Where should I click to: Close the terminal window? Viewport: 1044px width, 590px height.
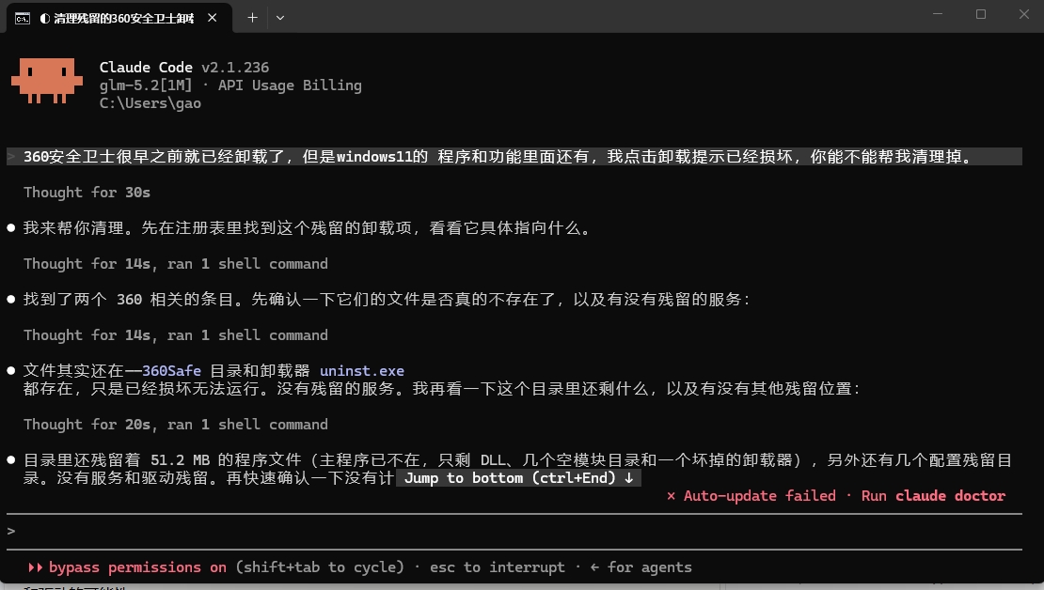(1024, 15)
